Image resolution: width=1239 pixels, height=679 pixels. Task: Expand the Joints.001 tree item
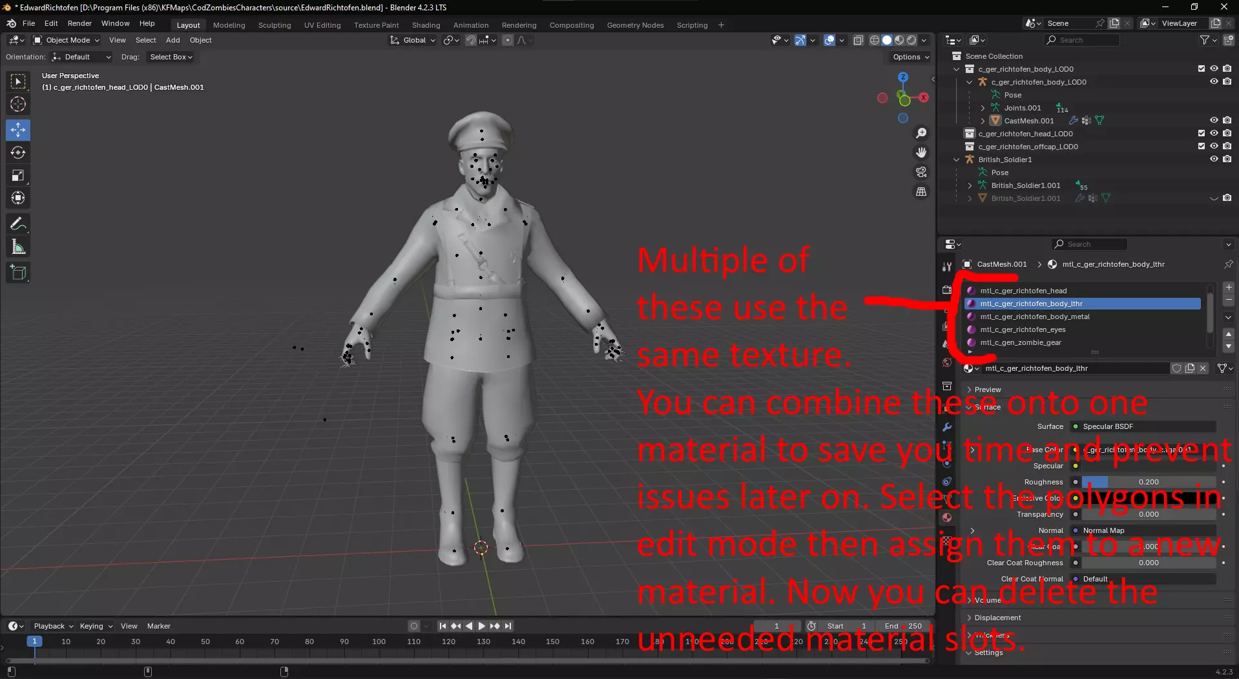point(983,108)
